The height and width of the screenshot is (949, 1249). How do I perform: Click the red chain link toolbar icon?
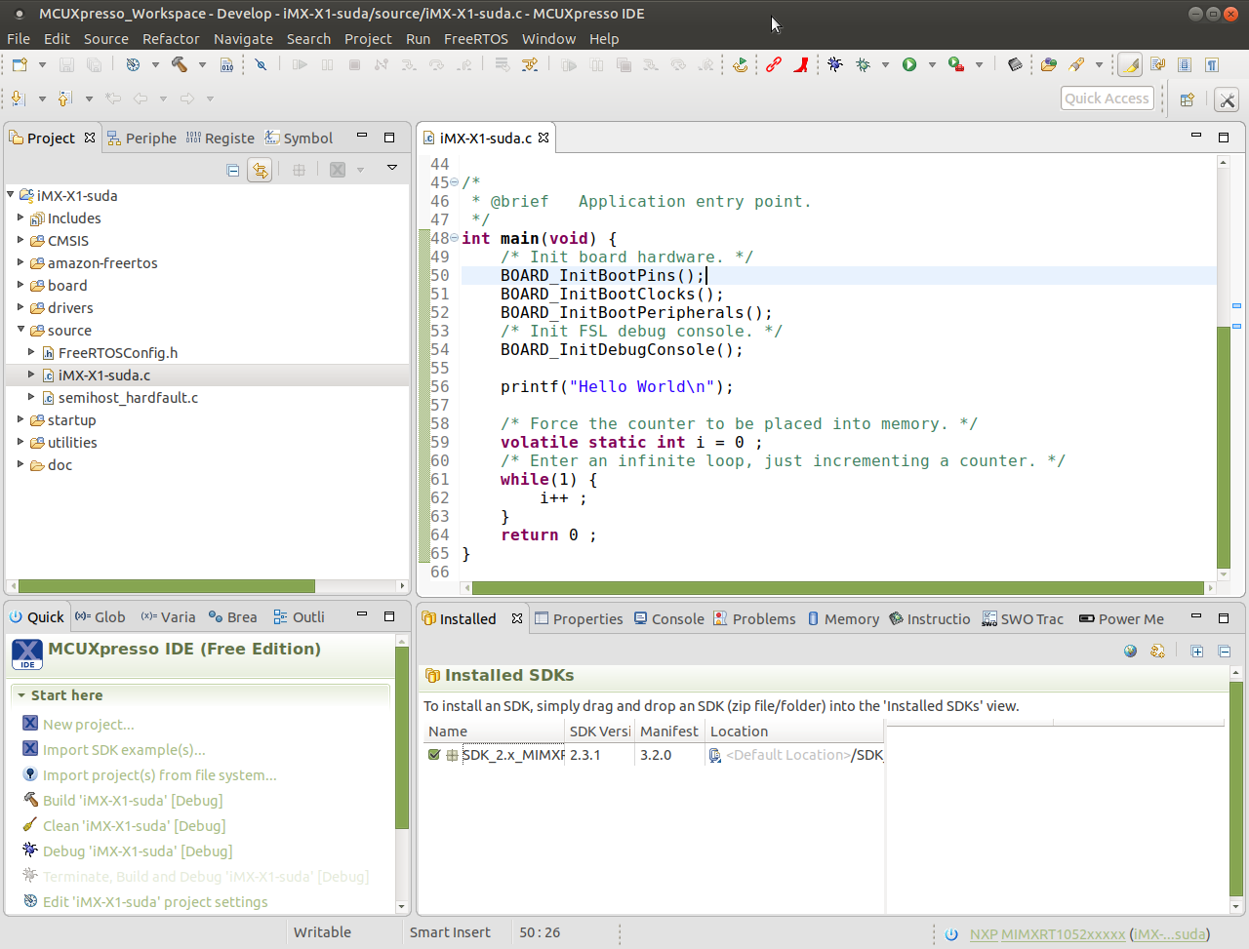(x=774, y=64)
